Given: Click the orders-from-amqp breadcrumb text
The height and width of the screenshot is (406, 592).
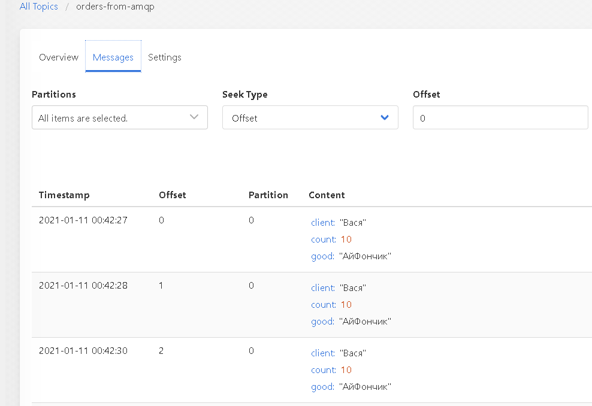Looking at the screenshot, I should coord(115,7).
